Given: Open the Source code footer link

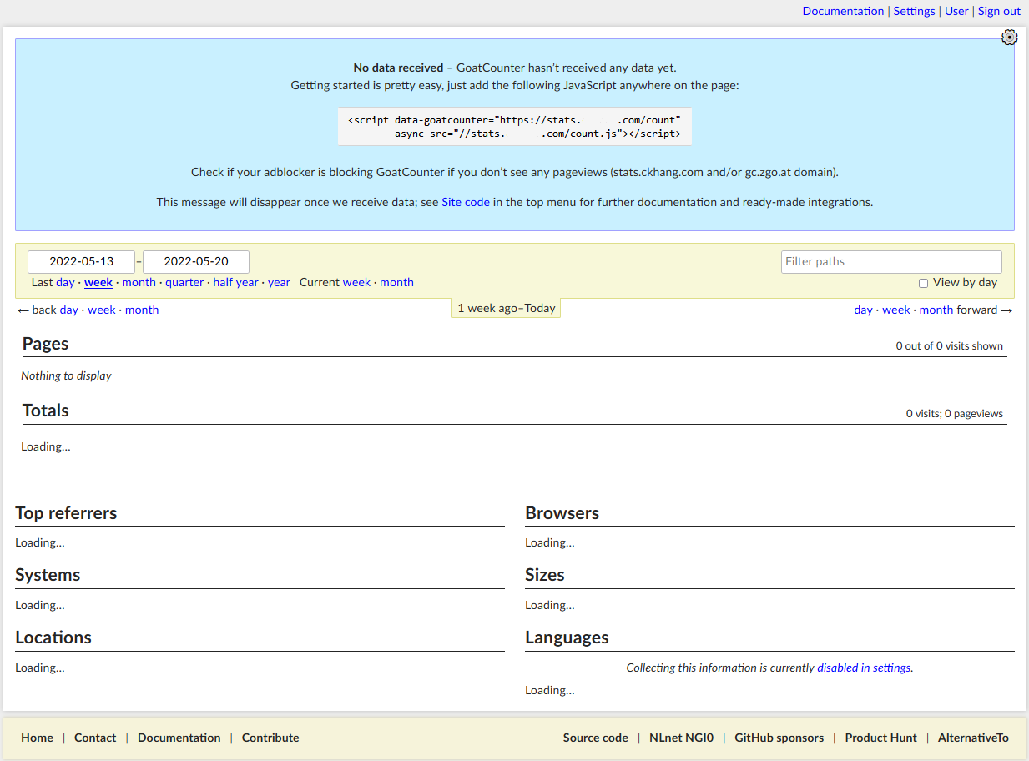Looking at the screenshot, I should pyautogui.click(x=596, y=738).
